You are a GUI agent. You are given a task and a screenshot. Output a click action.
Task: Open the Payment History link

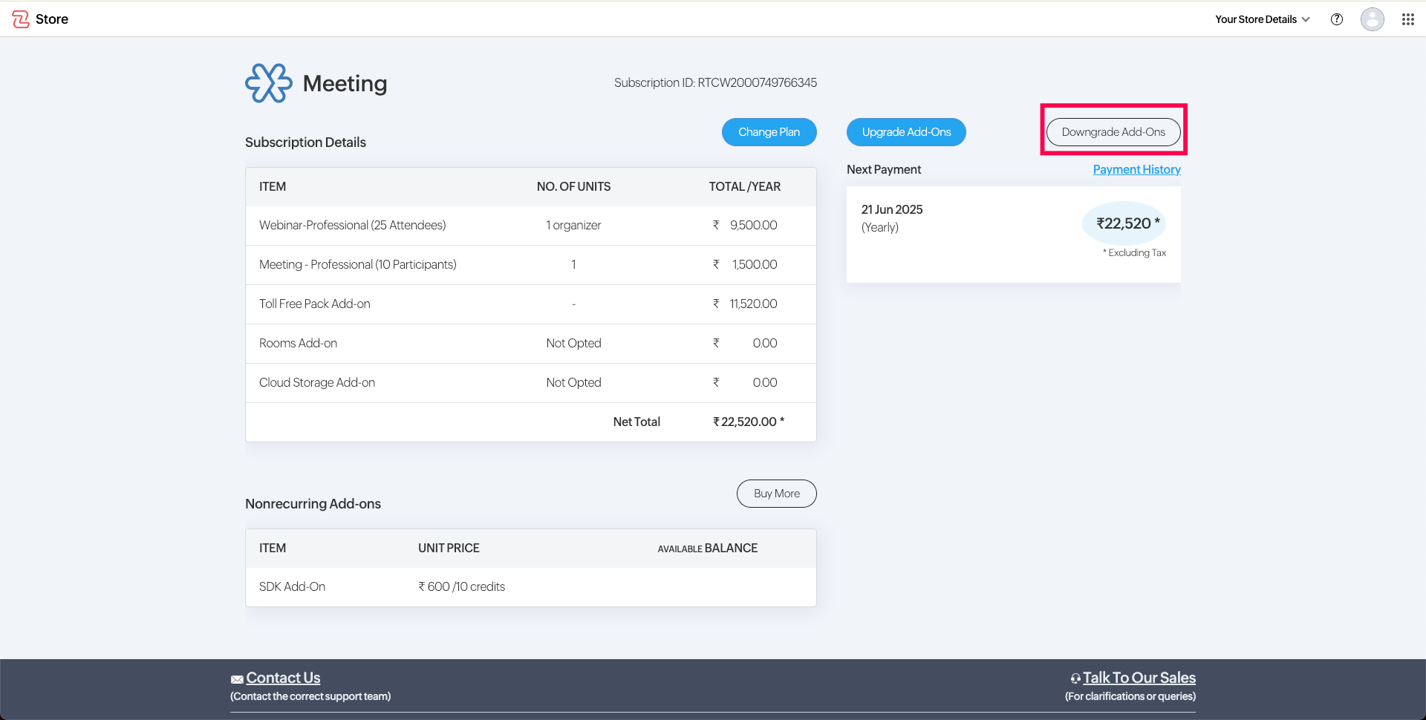[x=1137, y=169]
